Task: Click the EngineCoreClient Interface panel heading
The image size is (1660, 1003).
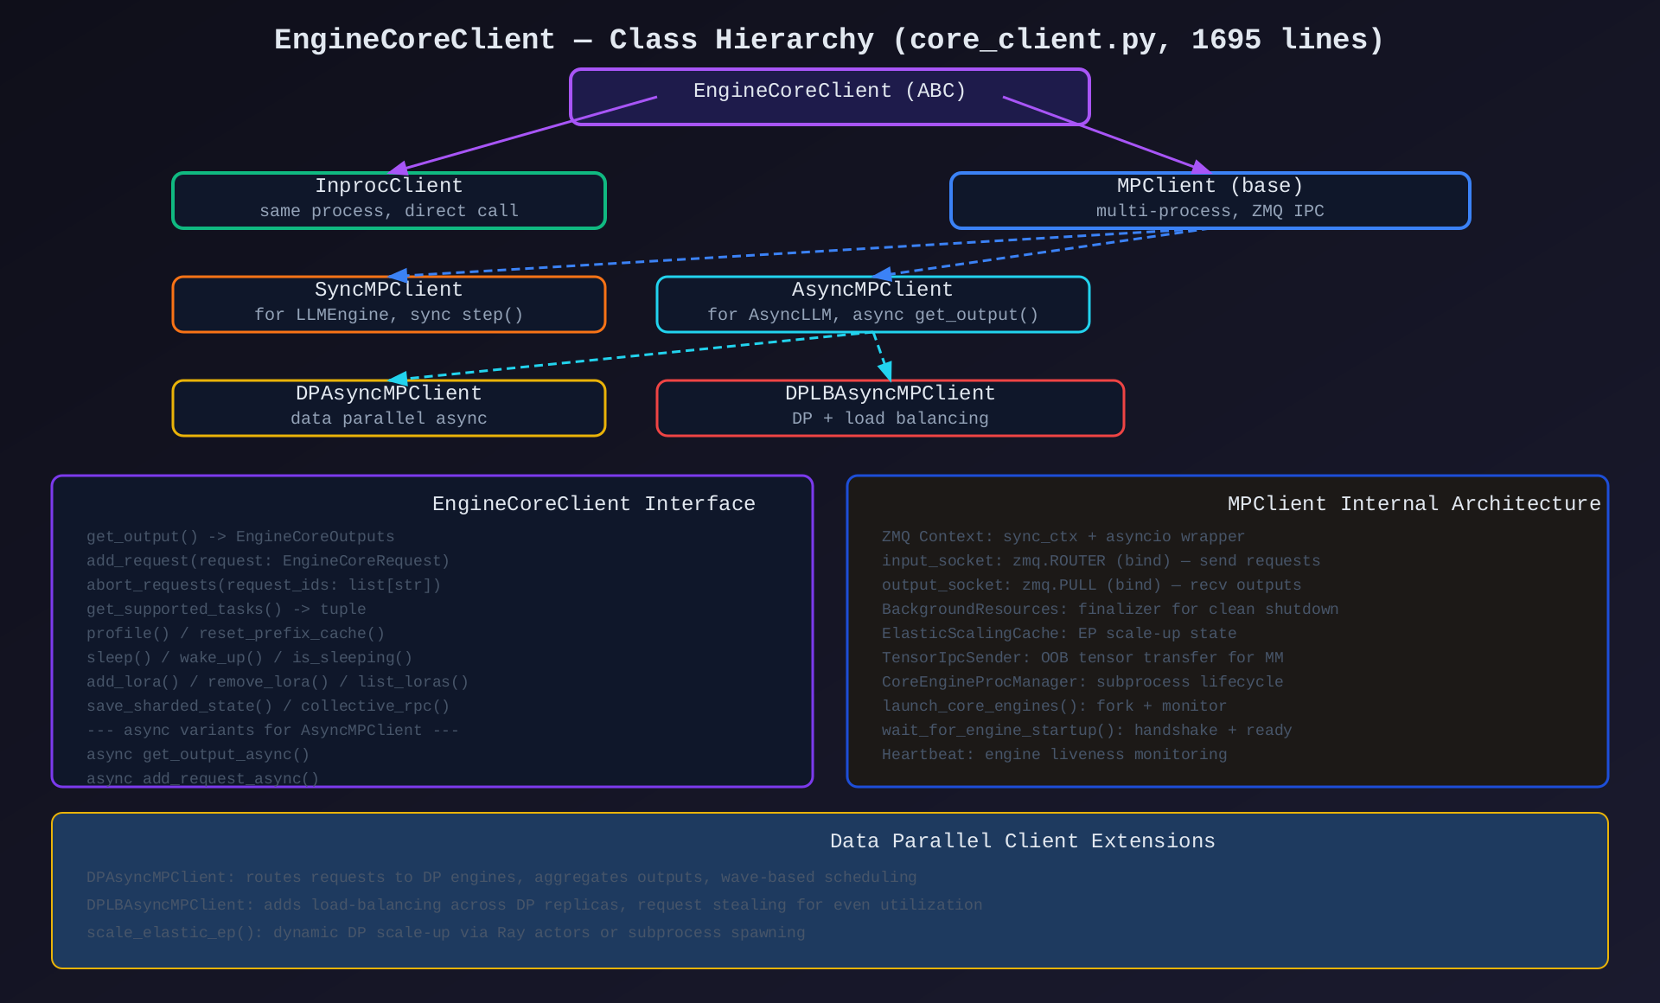Action: [593, 503]
